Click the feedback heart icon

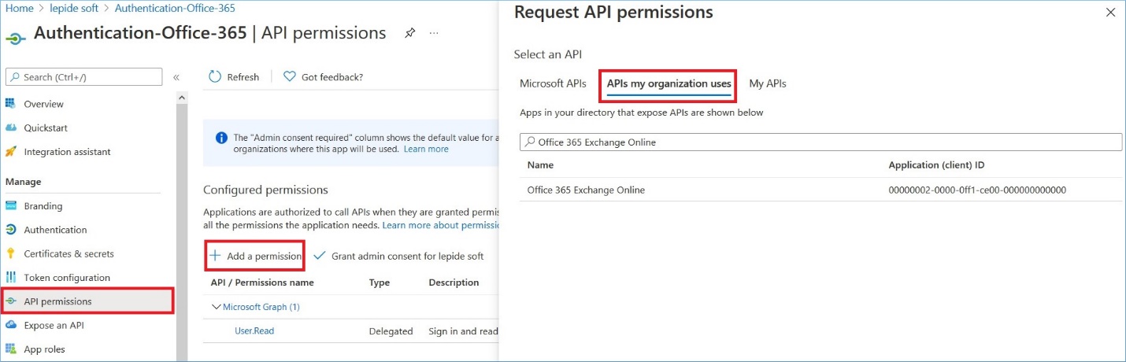pyautogui.click(x=289, y=76)
